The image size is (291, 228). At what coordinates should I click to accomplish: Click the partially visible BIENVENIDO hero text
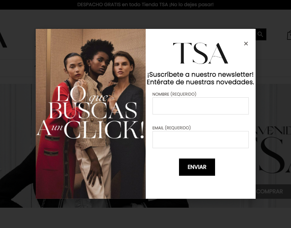273,130
